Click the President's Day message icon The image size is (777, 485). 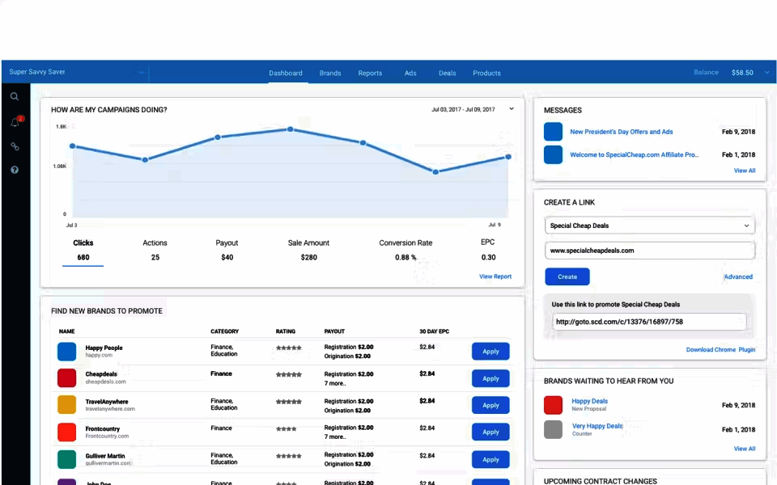[x=553, y=132]
